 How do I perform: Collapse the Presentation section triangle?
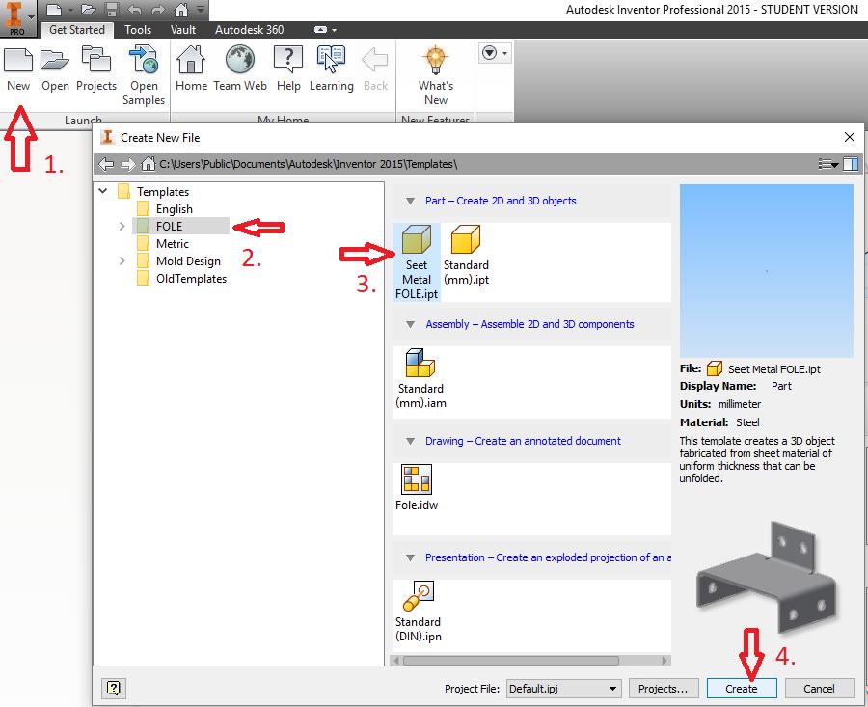point(410,557)
